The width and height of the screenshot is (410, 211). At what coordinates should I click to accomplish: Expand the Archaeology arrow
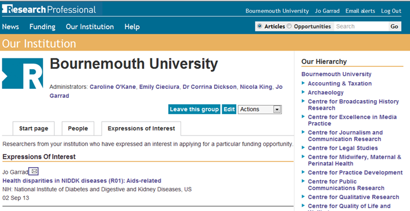coord(303,92)
